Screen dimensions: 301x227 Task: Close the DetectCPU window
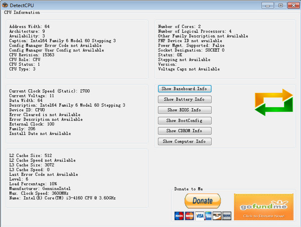click(292, 5)
